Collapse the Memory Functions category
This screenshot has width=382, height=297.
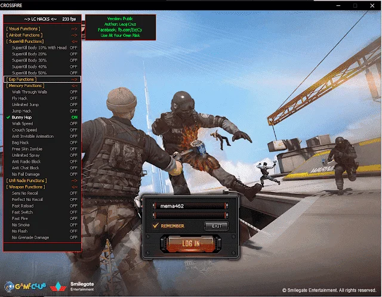42,86
